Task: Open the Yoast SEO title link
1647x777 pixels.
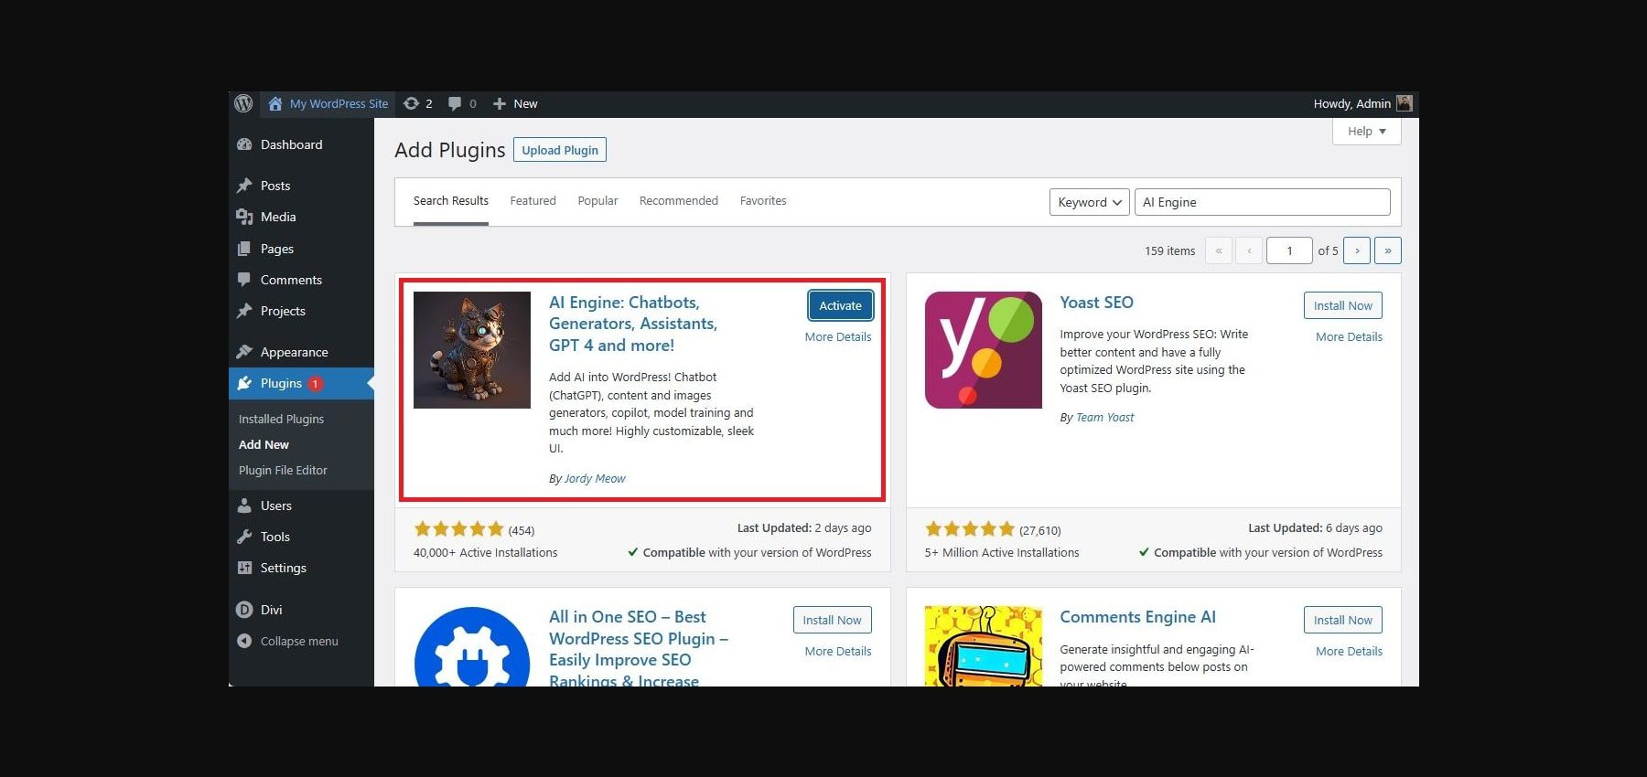Action: (x=1096, y=303)
